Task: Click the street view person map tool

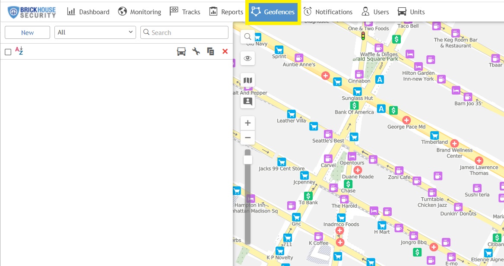Action: coord(247,101)
